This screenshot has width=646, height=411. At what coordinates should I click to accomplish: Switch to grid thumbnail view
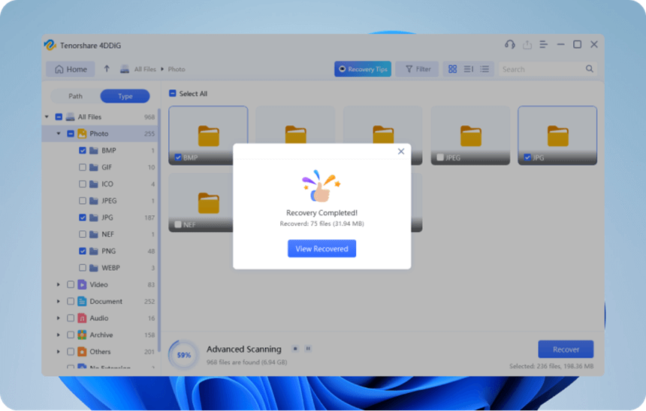tap(452, 69)
